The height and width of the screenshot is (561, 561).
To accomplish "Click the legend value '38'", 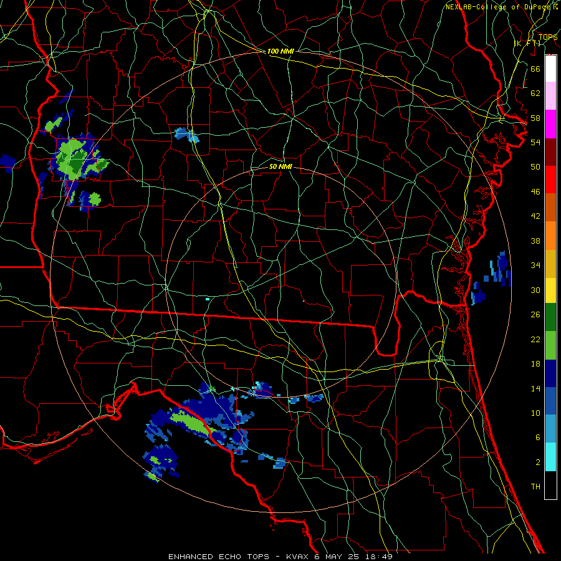I will (535, 241).
